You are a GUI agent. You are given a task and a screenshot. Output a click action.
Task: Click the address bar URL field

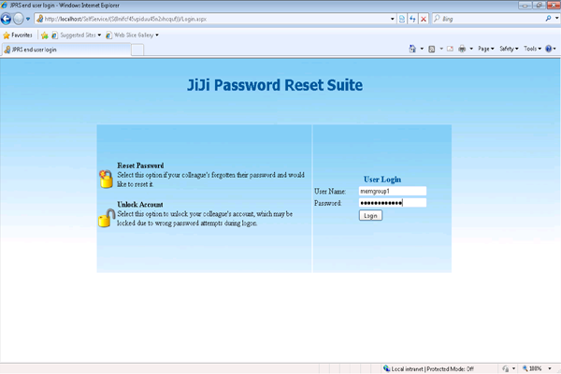[x=211, y=19]
